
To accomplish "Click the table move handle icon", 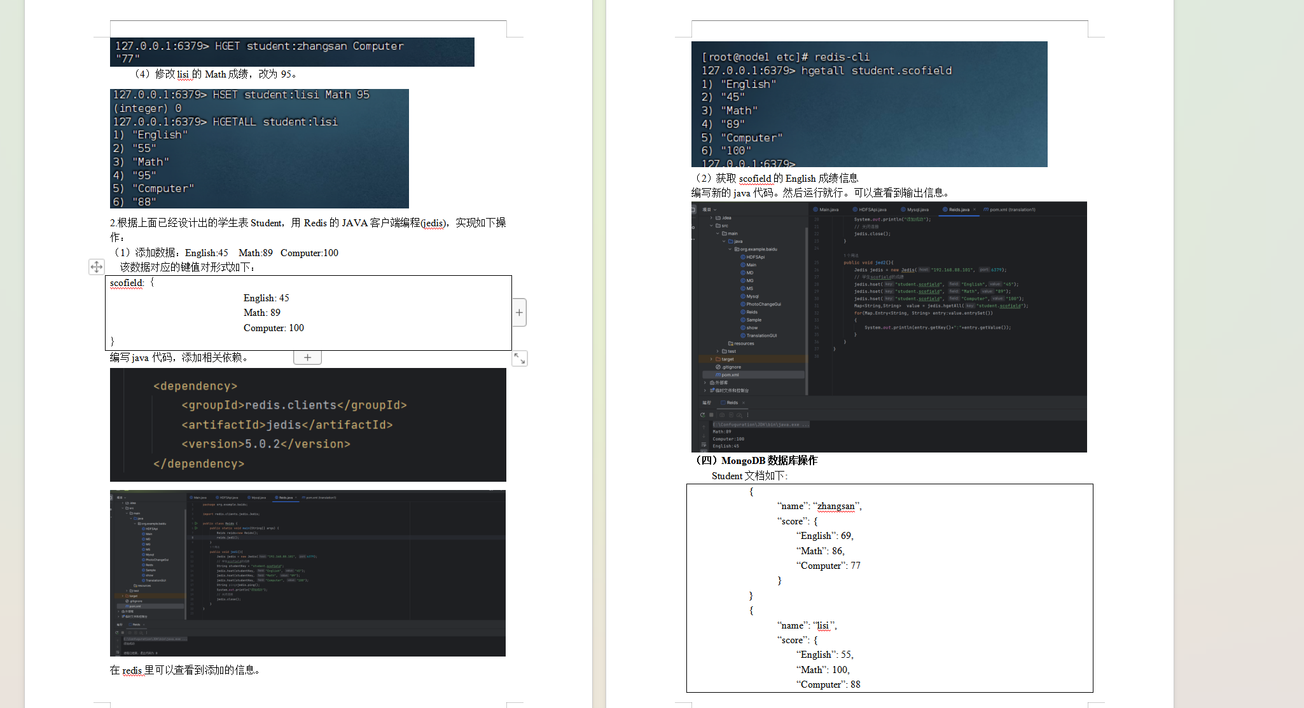I will pyautogui.click(x=96, y=267).
